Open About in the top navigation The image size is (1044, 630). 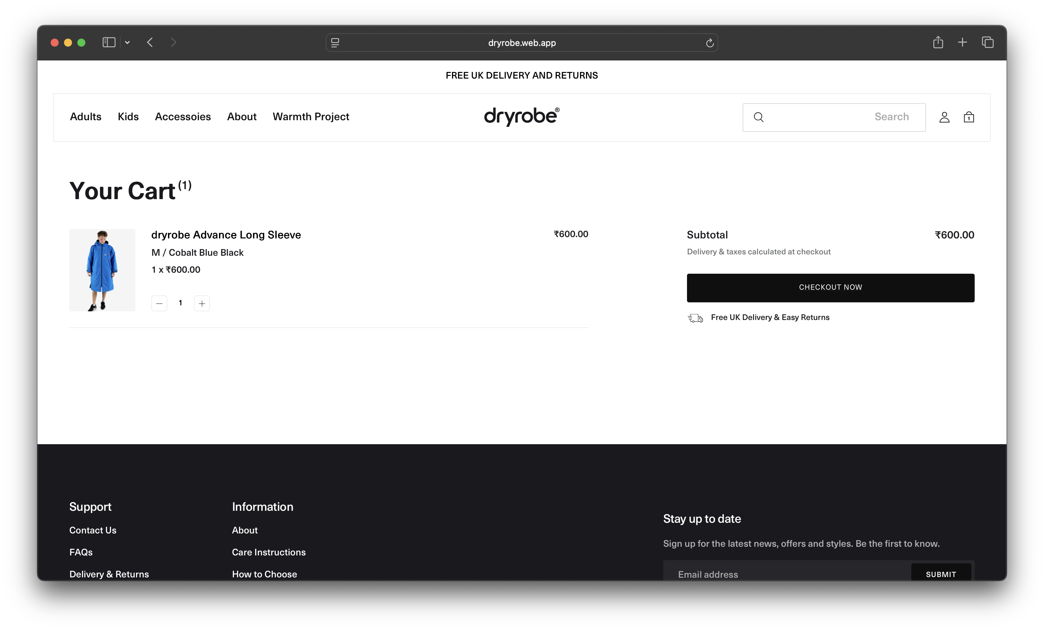coord(242,117)
